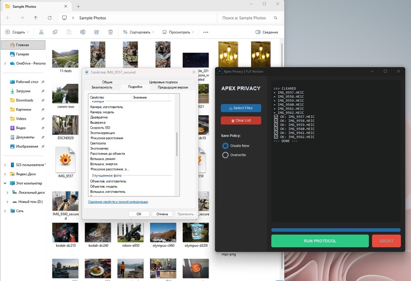Click the OK: IMG_9562.HEIC log checkbox
The width and height of the screenshot is (411, 281).
coord(276,137)
